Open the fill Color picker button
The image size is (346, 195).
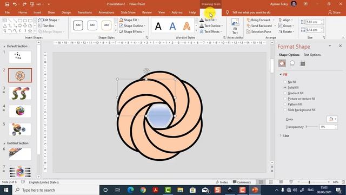tap(332, 119)
